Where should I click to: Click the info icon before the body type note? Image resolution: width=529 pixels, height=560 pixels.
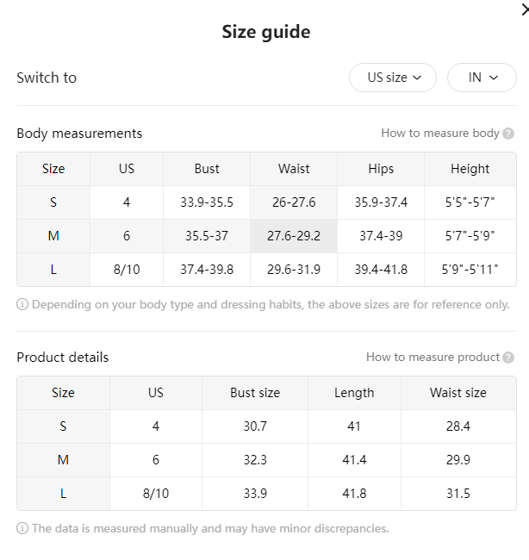pos(22,305)
